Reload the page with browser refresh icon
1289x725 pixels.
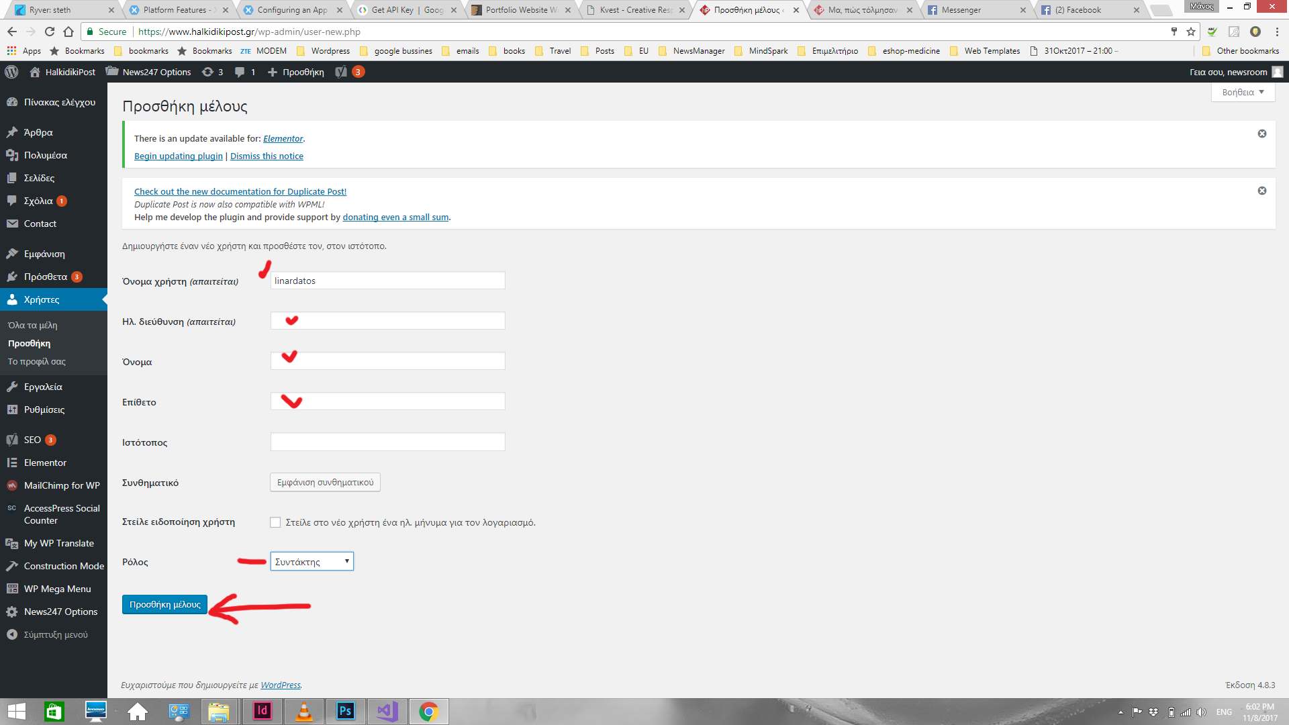coord(50,32)
